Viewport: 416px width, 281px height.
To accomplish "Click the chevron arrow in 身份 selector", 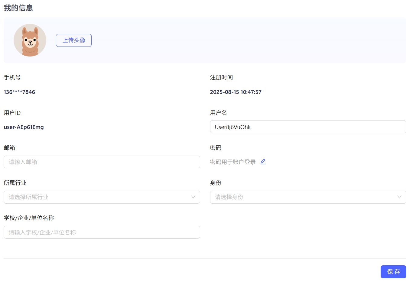I will [x=399, y=197].
